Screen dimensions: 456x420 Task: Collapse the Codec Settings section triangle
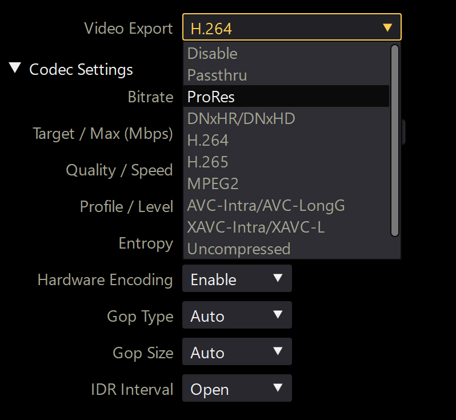point(15,68)
